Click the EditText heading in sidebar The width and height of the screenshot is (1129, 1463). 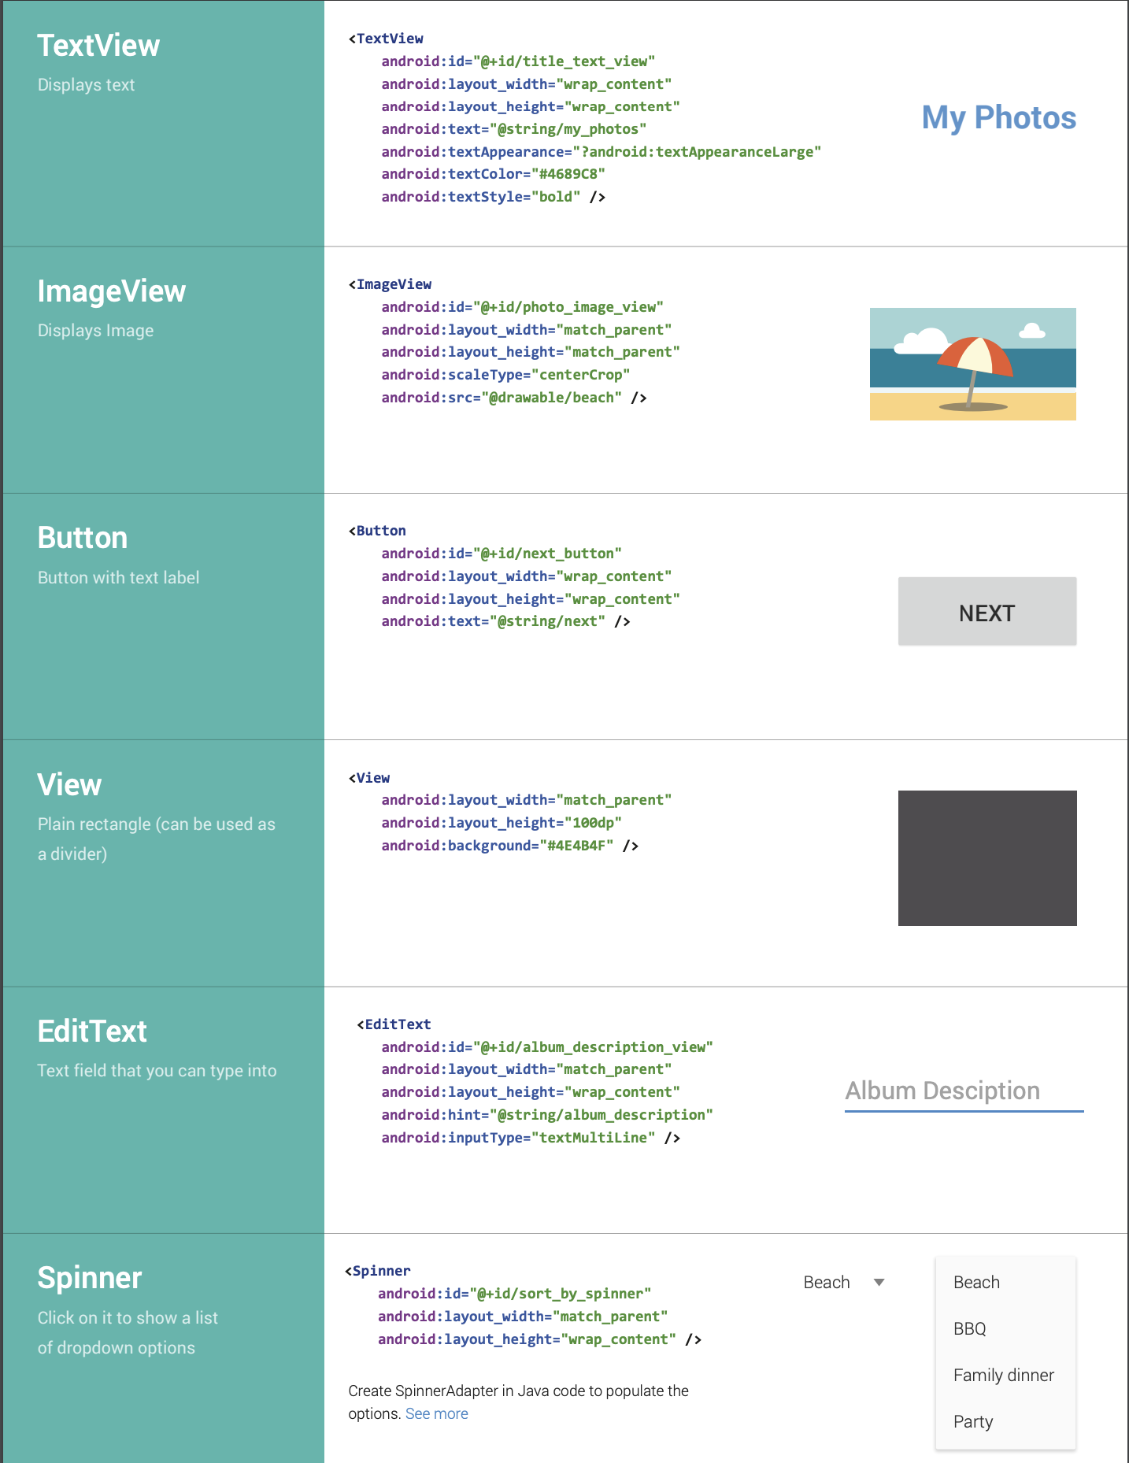pyautogui.click(x=92, y=1032)
